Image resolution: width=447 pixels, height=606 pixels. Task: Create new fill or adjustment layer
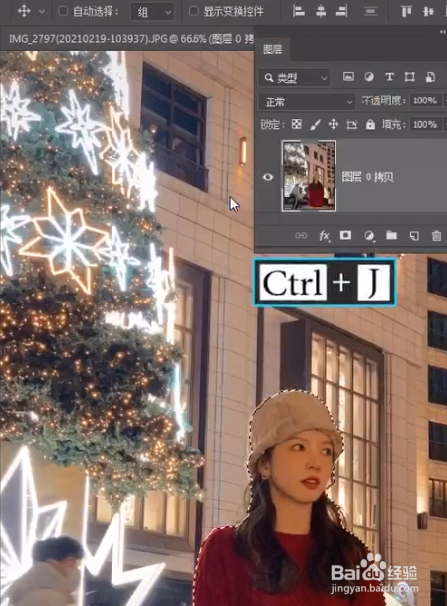point(369,236)
